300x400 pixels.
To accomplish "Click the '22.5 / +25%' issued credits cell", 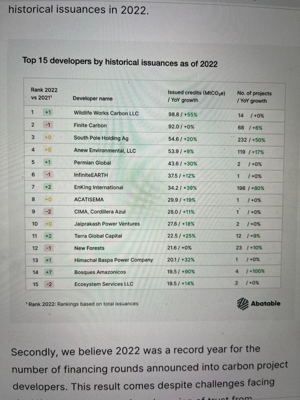I will (181, 236).
